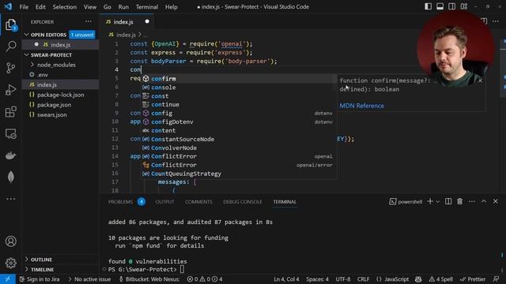The image size is (506, 284).
Task: Show additional views ellipsis in activity bar
Action: tap(10, 199)
